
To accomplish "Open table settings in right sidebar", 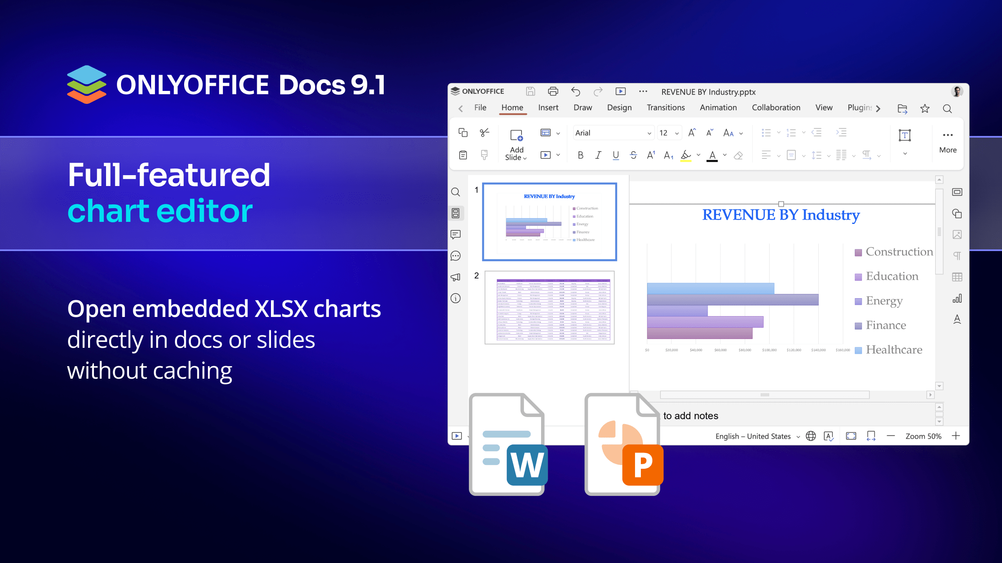I will (x=957, y=277).
